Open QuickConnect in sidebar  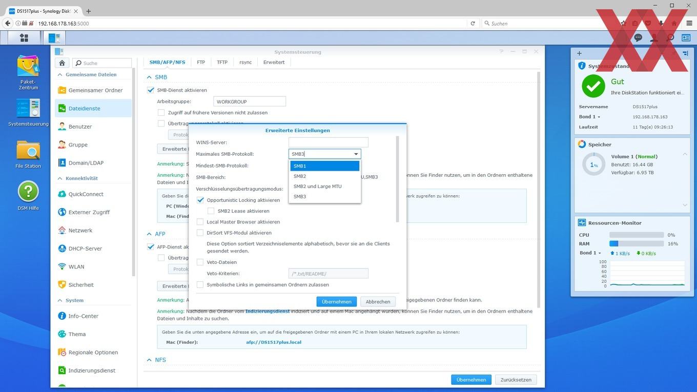(x=93, y=194)
